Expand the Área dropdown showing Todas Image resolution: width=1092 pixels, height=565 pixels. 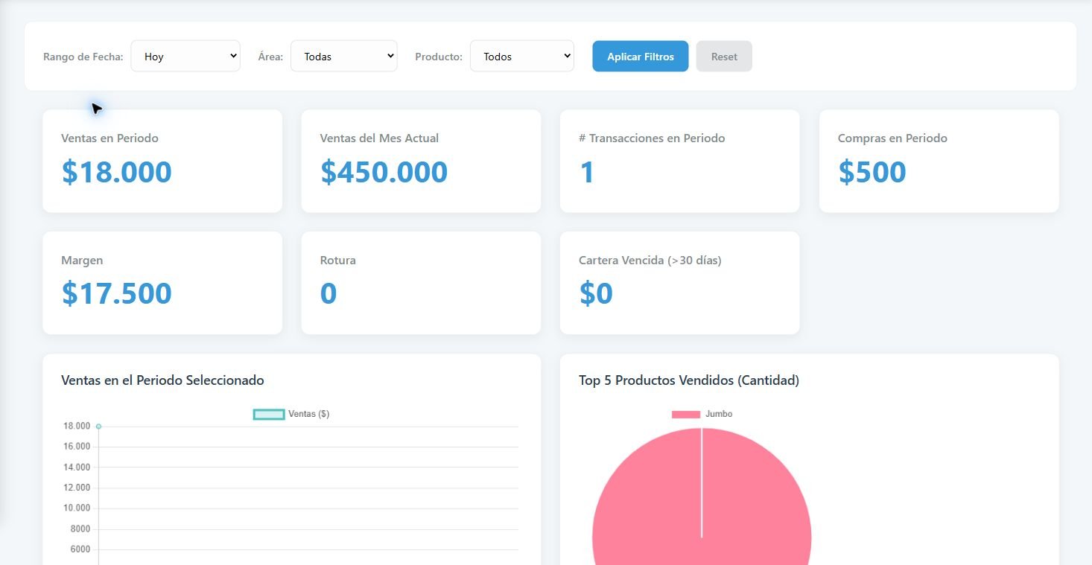click(x=343, y=56)
